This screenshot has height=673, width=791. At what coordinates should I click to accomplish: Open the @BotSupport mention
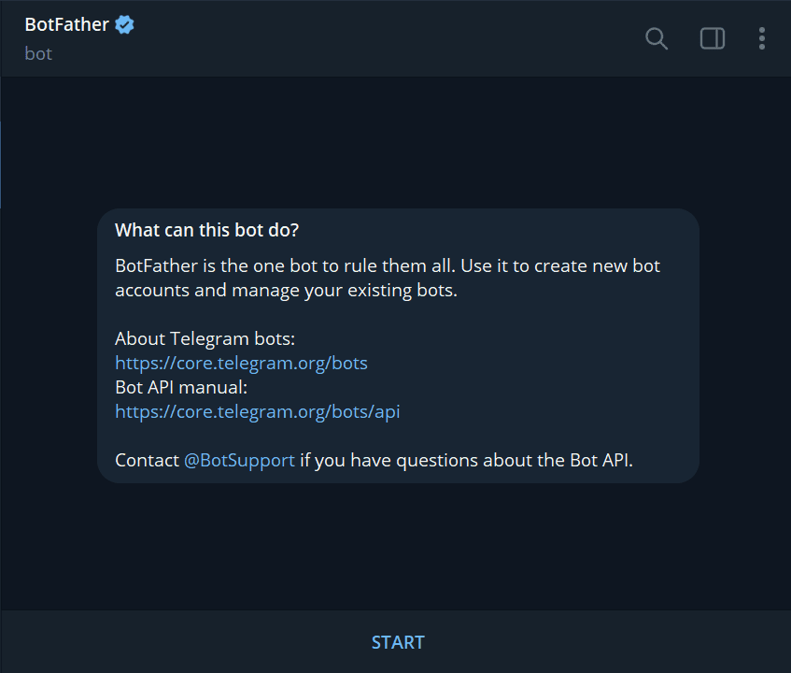point(239,460)
